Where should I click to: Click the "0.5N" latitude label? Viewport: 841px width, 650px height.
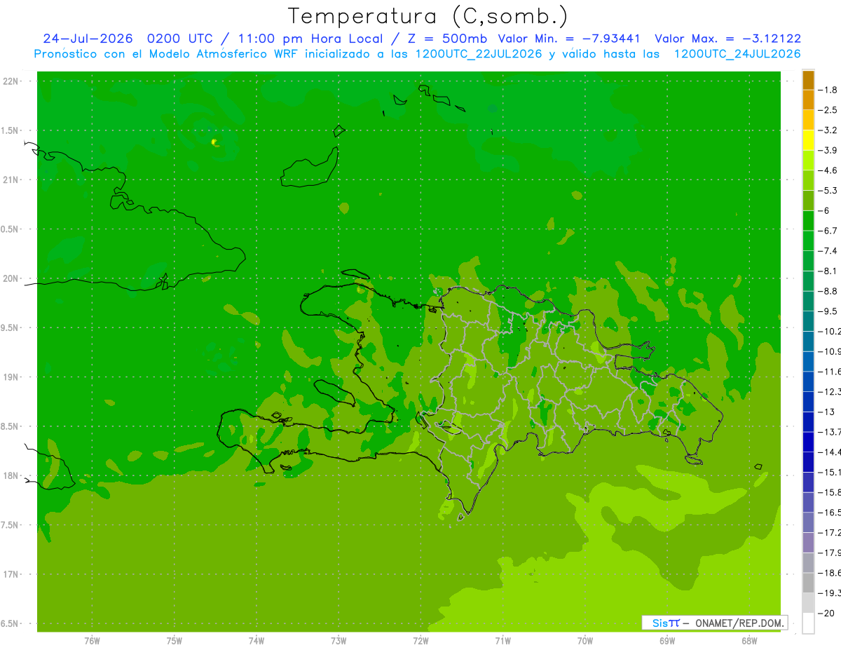11,229
